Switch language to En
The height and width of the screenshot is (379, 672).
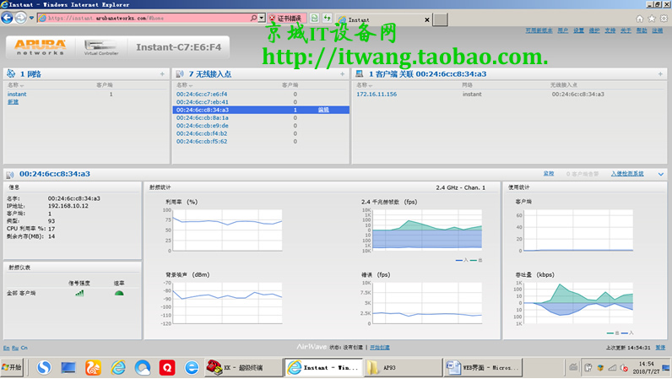(x=6, y=348)
